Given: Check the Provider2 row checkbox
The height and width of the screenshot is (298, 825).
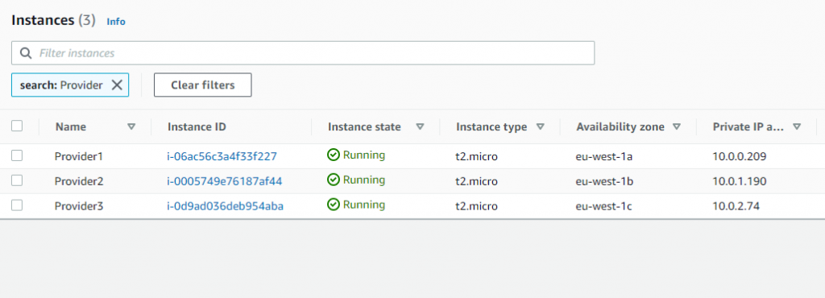Looking at the screenshot, I should (x=17, y=180).
